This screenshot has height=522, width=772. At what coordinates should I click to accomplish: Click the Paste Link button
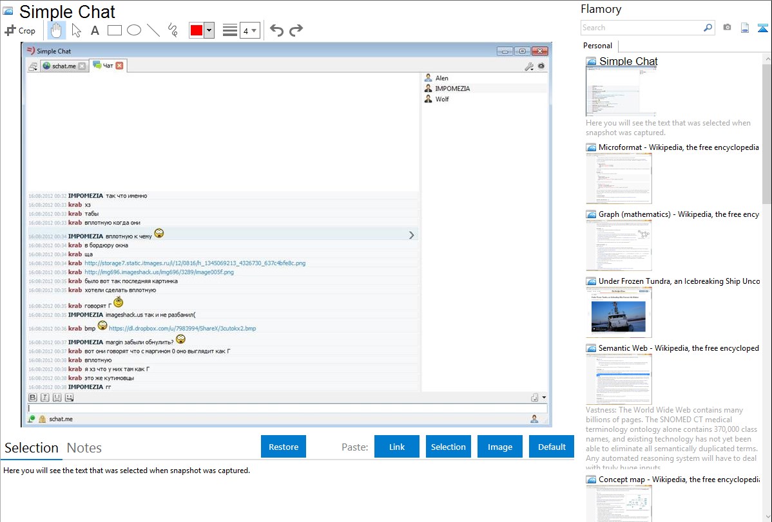pos(397,447)
